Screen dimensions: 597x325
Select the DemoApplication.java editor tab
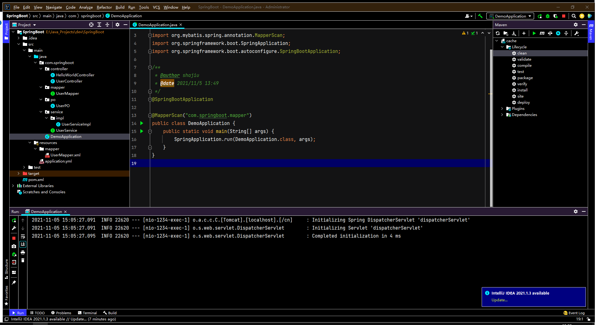click(157, 25)
